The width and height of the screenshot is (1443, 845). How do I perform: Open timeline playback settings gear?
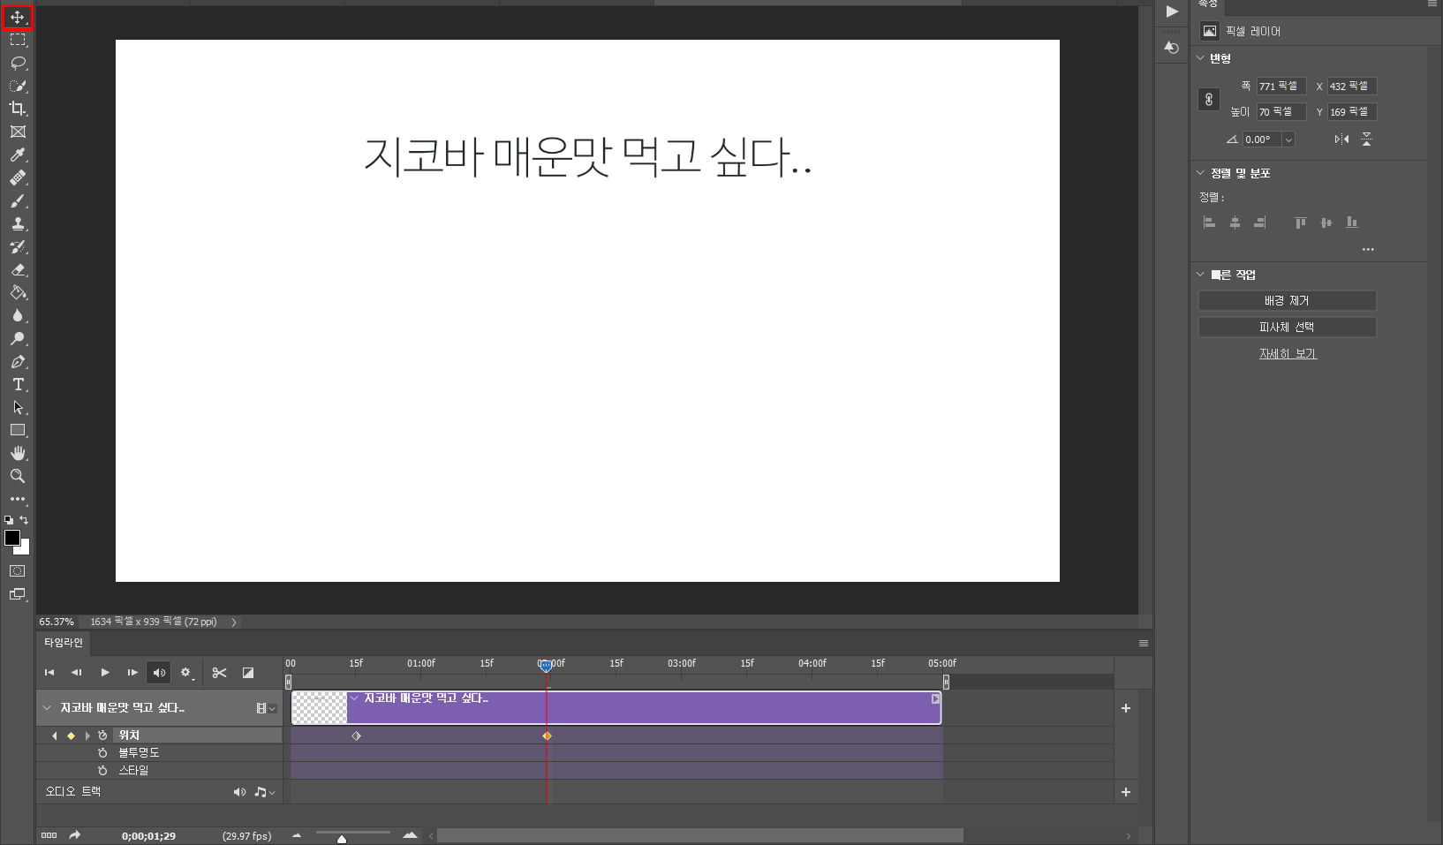tap(186, 673)
